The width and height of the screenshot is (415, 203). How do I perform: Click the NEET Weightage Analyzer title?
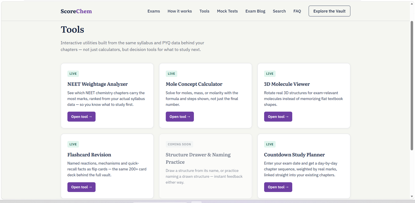pyautogui.click(x=98, y=84)
